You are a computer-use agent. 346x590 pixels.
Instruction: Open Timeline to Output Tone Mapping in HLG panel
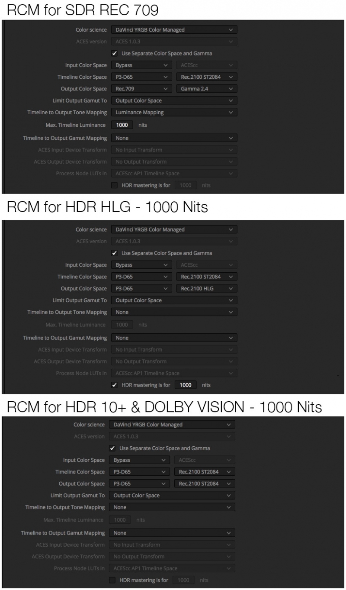(x=174, y=312)
